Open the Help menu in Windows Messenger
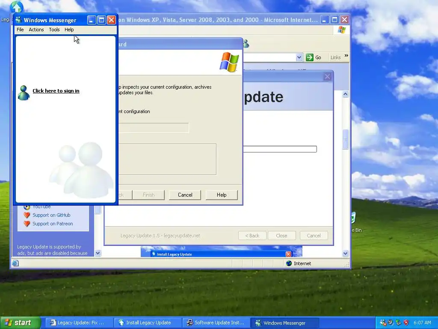The height and width of the screenshot is (329, 438). click(69, 30)
